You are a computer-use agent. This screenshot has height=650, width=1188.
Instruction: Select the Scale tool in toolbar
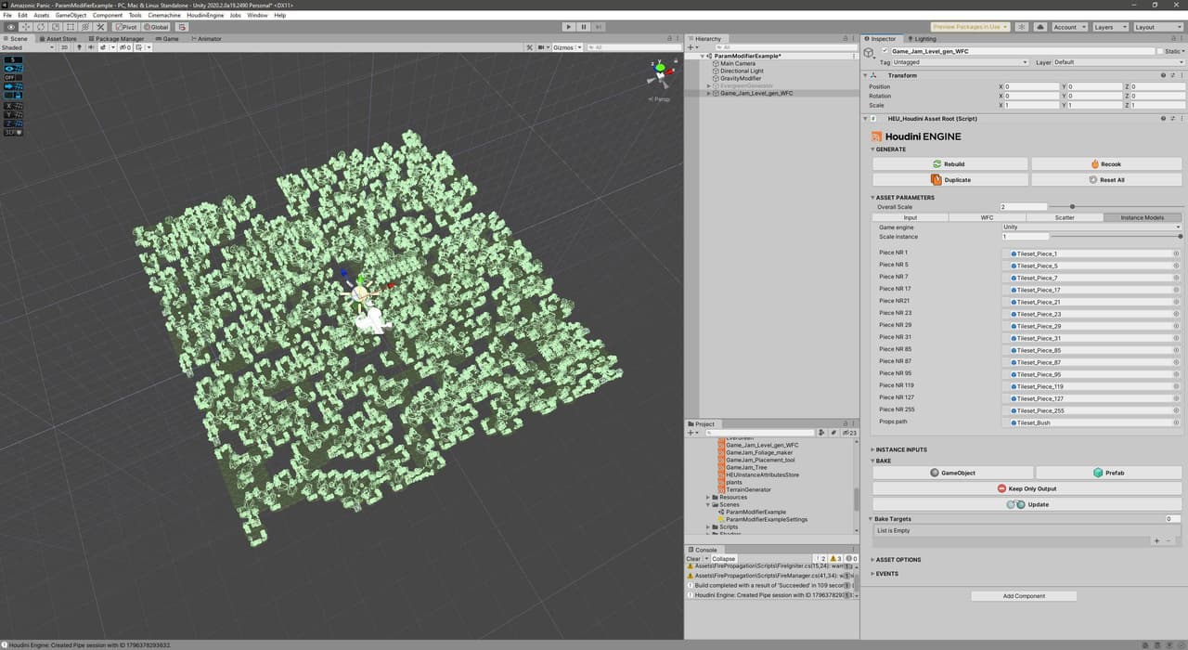(x=56, y=27)
